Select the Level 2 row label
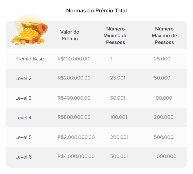Viewport: 193px width, 174px height. 23,78
